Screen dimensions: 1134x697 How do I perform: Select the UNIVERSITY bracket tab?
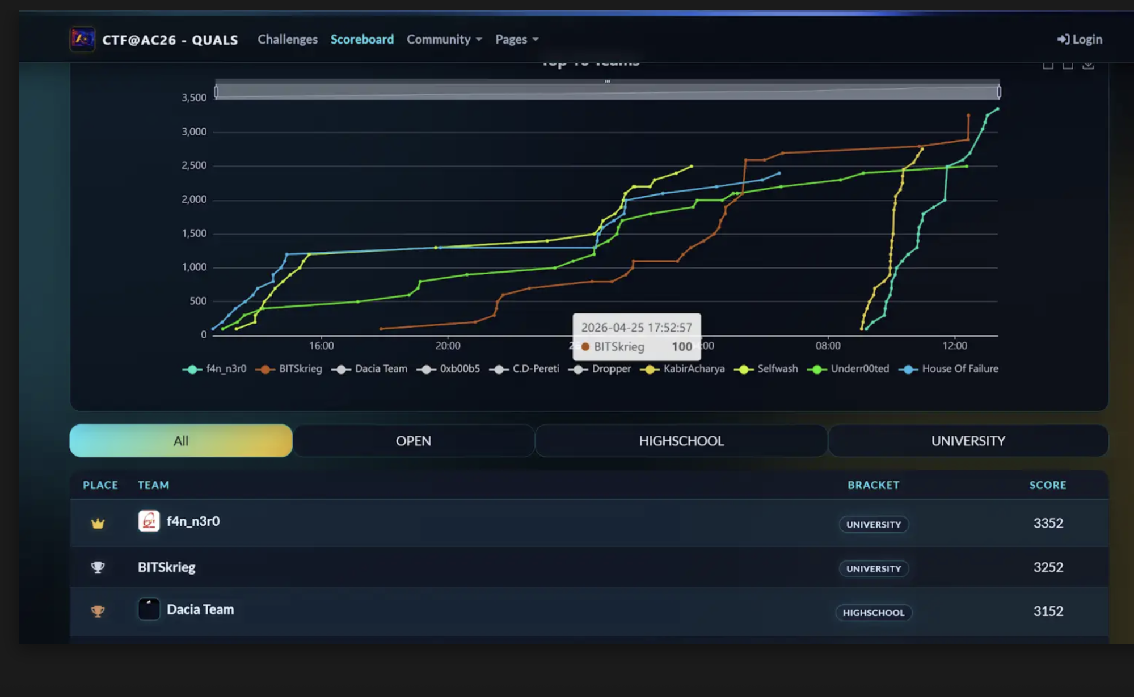pyautogui.click(x=968, y=441)
